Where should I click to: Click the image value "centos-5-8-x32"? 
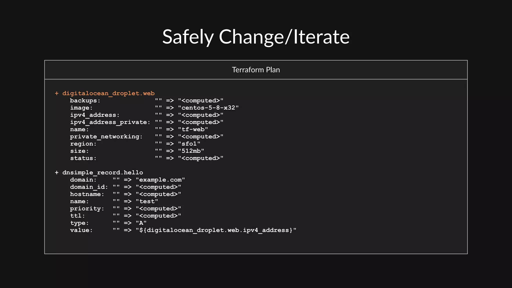point(208,108)
